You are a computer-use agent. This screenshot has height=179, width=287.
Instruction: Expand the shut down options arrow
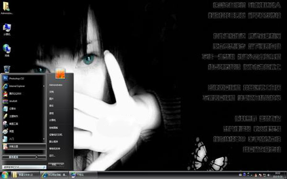[62, 165]
